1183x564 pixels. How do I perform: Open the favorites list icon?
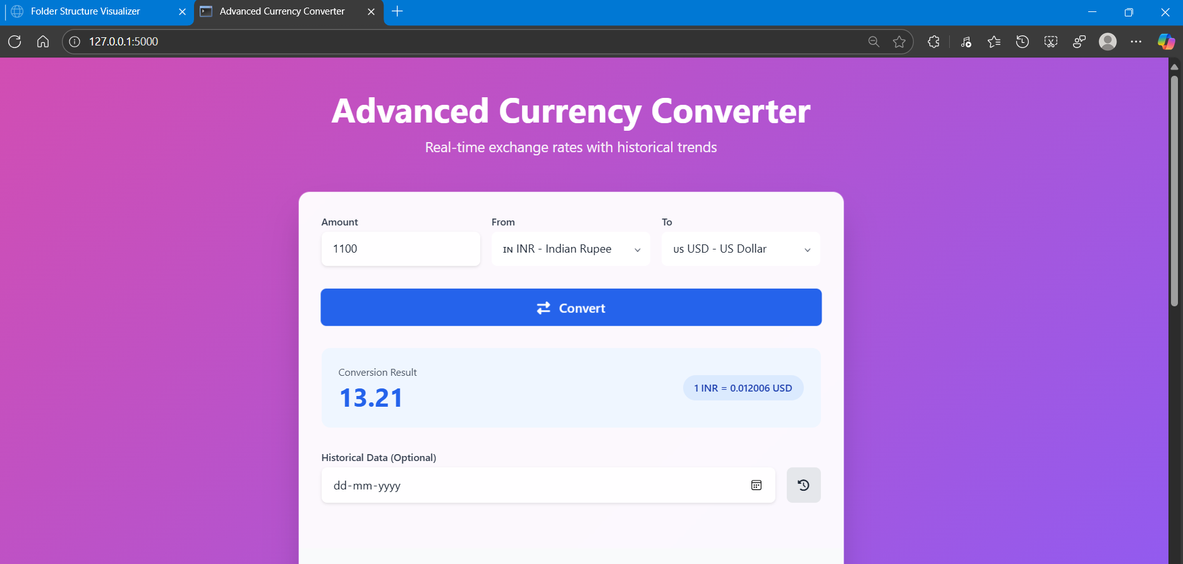tap(994, 42)
